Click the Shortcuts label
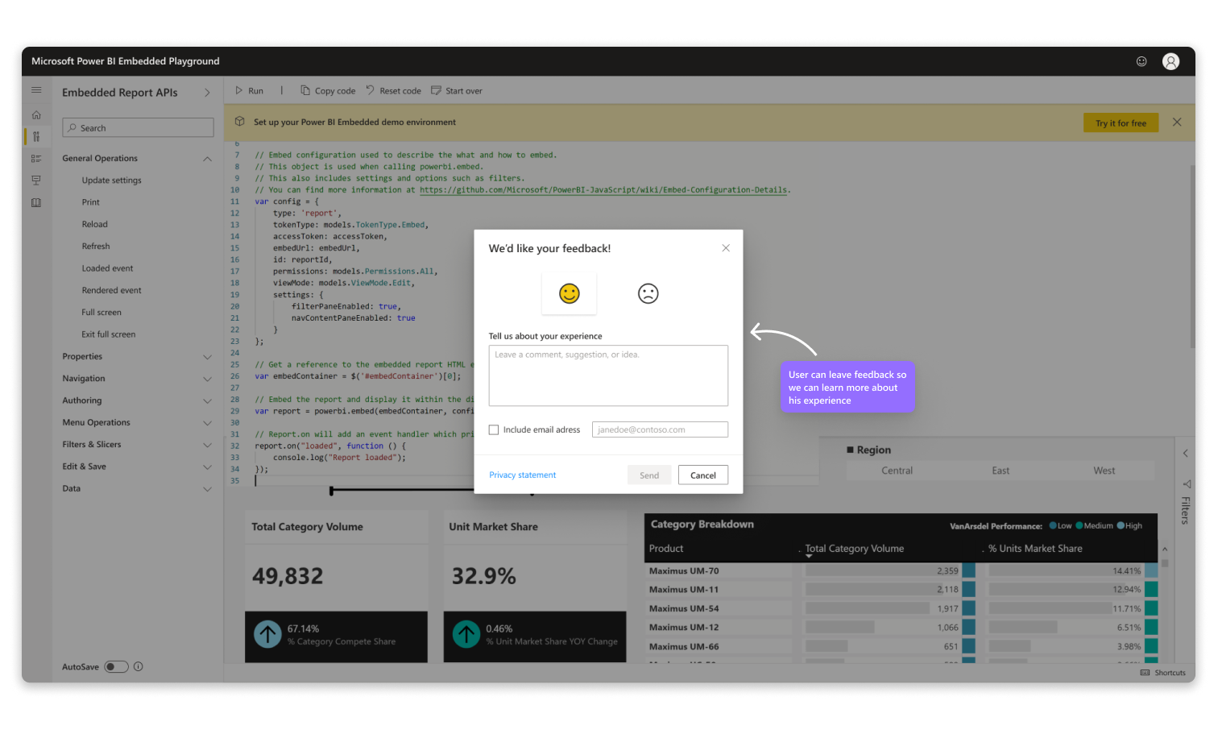 pyautogui.click(x=1170, y=673)
